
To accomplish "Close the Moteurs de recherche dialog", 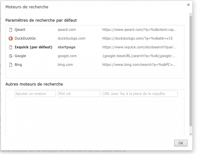I will point(188,5).
